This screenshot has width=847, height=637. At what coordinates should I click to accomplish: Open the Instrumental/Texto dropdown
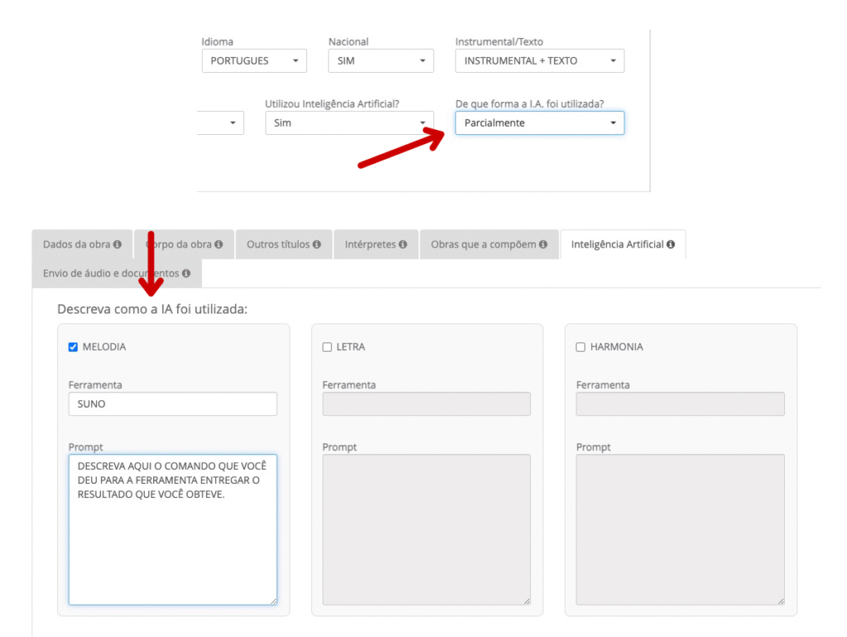coord(539,60)
